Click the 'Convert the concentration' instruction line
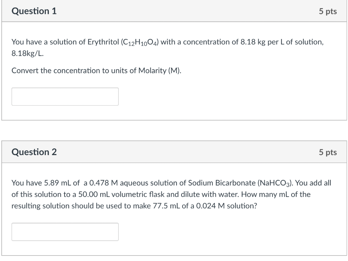Viewport: 348px width, 261px height. pos(96,71)
